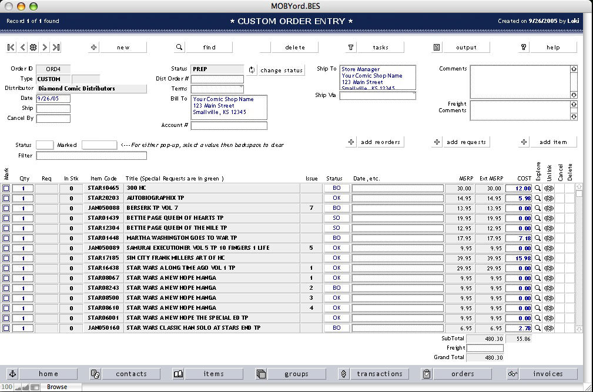The image size is (593, 392).
Task: Open the Ship Via dropdown field
Action: tap(377, 96)
